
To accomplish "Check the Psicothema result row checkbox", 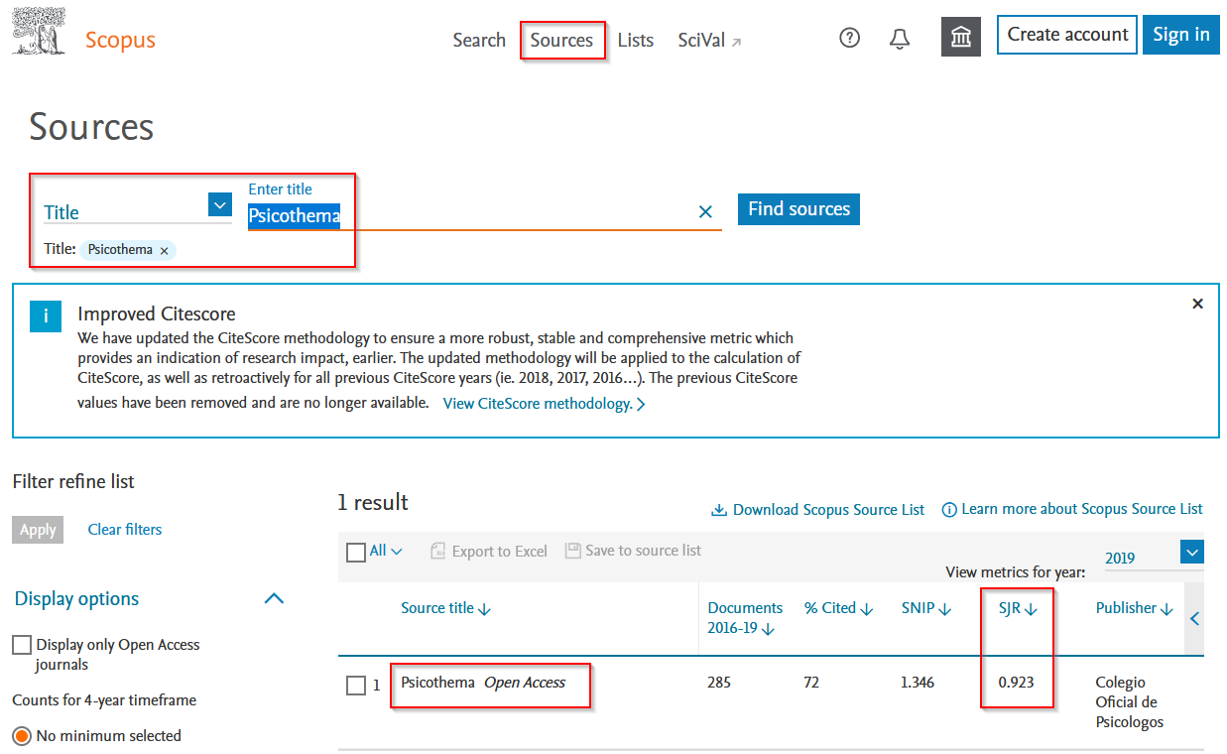I will click(356, 686).
